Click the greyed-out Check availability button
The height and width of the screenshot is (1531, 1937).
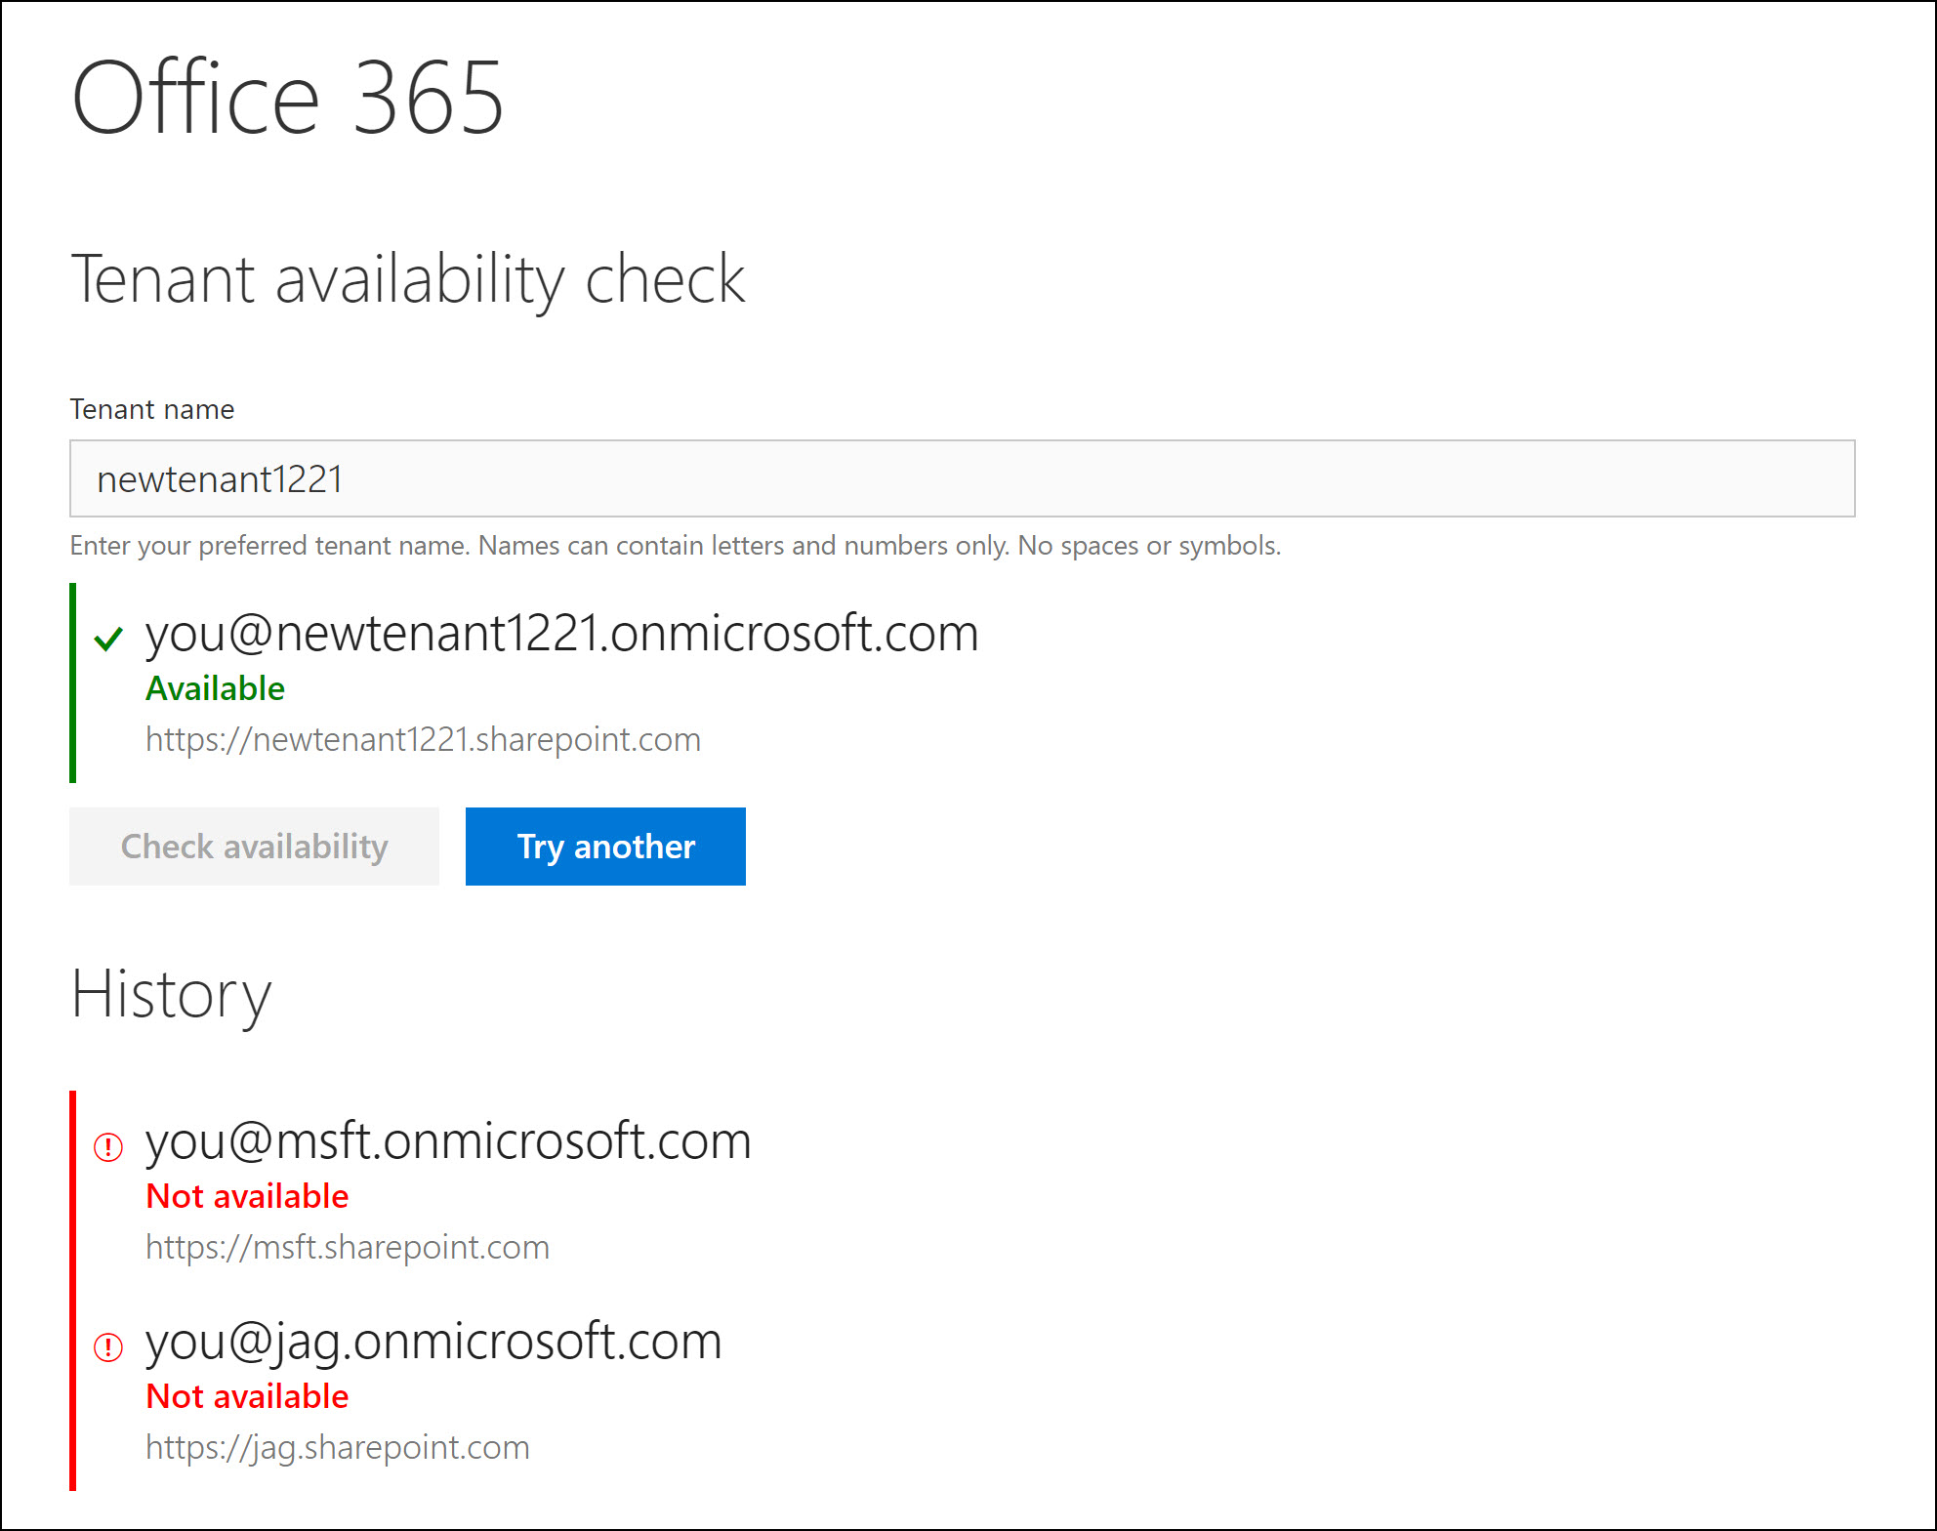coord(254,846)
